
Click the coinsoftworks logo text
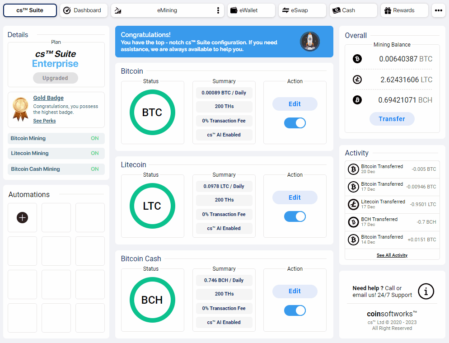[392, 314]
